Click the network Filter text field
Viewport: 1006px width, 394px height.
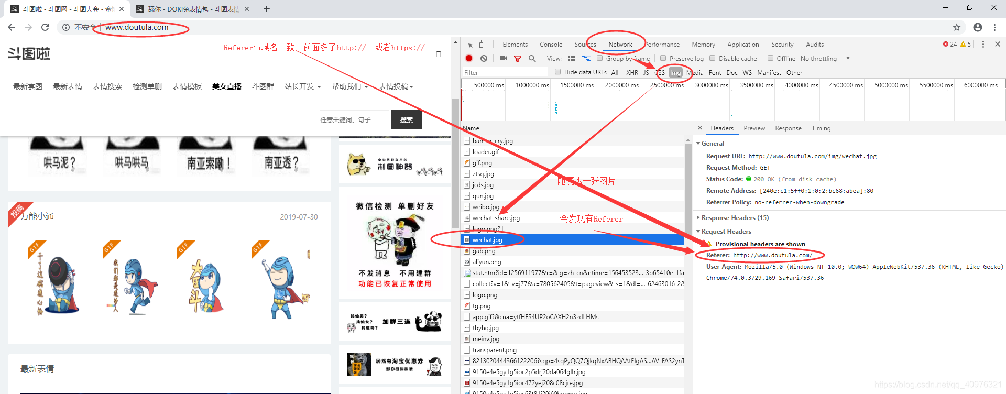(x=505, y=72)
